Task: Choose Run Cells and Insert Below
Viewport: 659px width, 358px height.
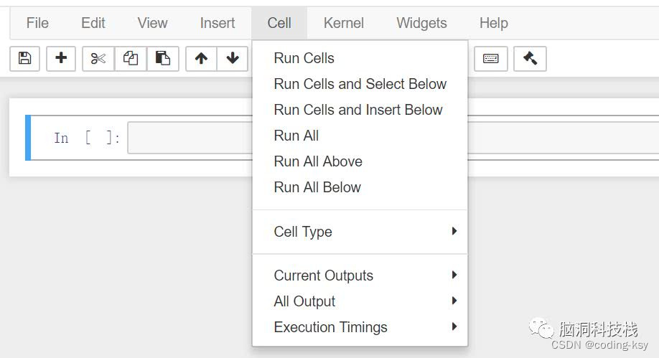Action: (x=360, y=110)
